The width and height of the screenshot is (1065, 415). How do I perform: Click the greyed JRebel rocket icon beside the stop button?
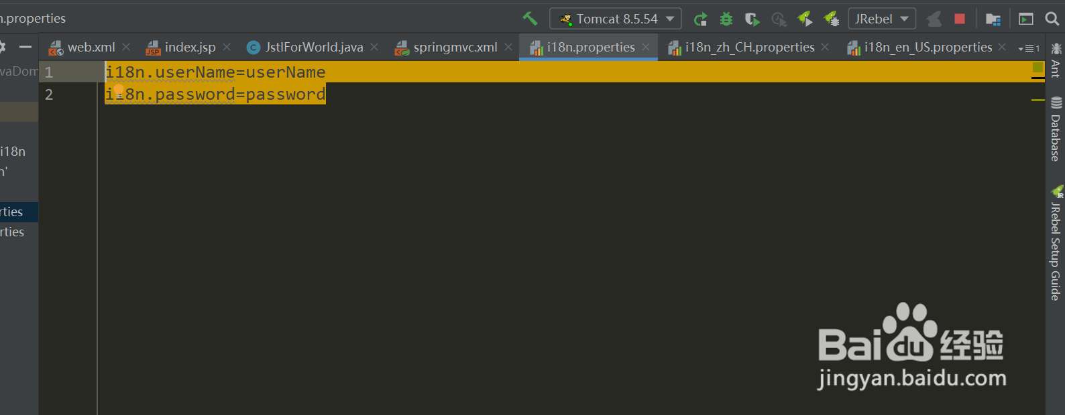coord(934,19)
